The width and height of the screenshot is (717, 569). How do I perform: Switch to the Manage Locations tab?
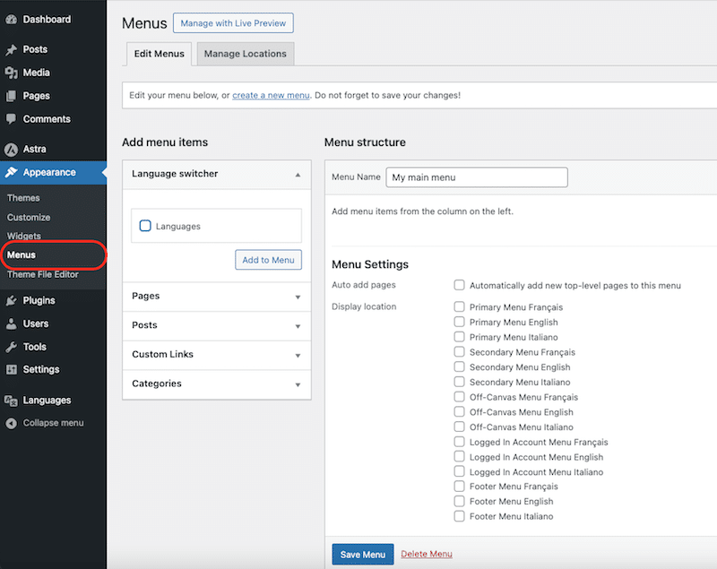(245, 54)
